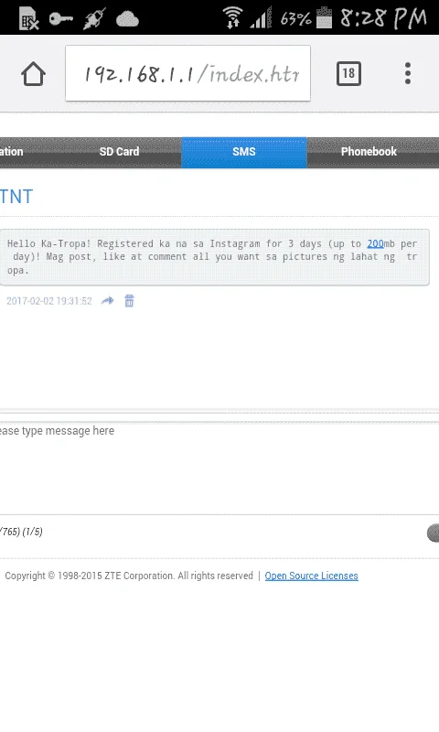439x732 pixels.
Task: Tap the 200 link in the message
Action: pos(375,243)
